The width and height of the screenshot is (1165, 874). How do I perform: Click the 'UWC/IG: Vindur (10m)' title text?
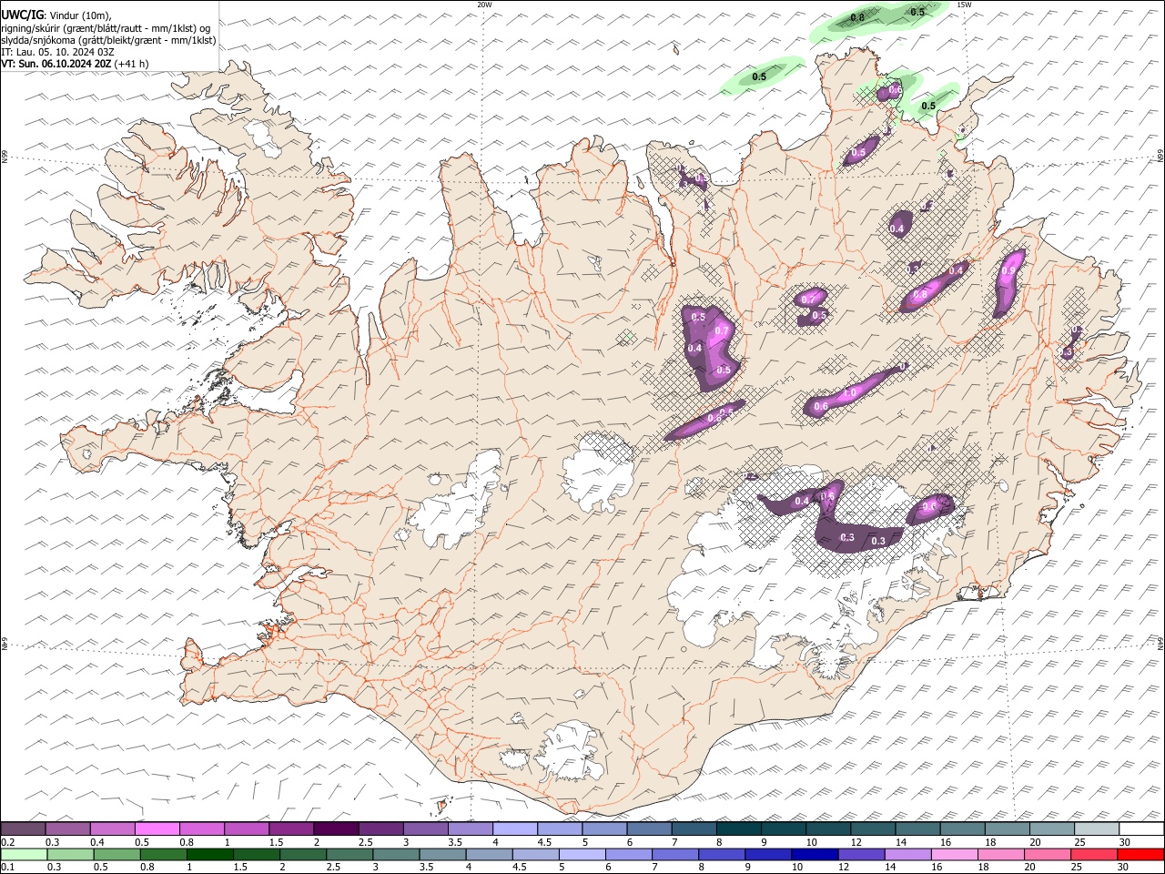pyautogui.click(x=56, y=15)
